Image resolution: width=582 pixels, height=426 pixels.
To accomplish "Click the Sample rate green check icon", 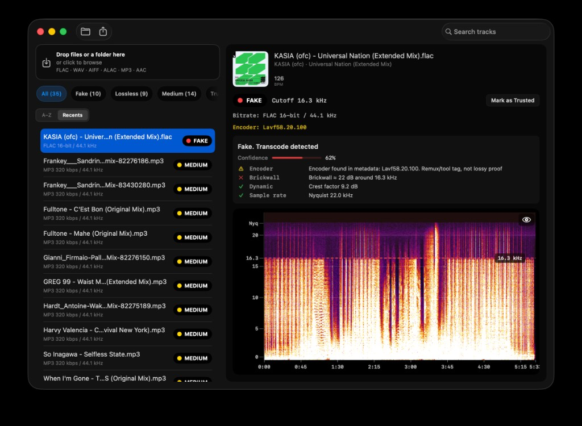I will click(x=241, y=195).
